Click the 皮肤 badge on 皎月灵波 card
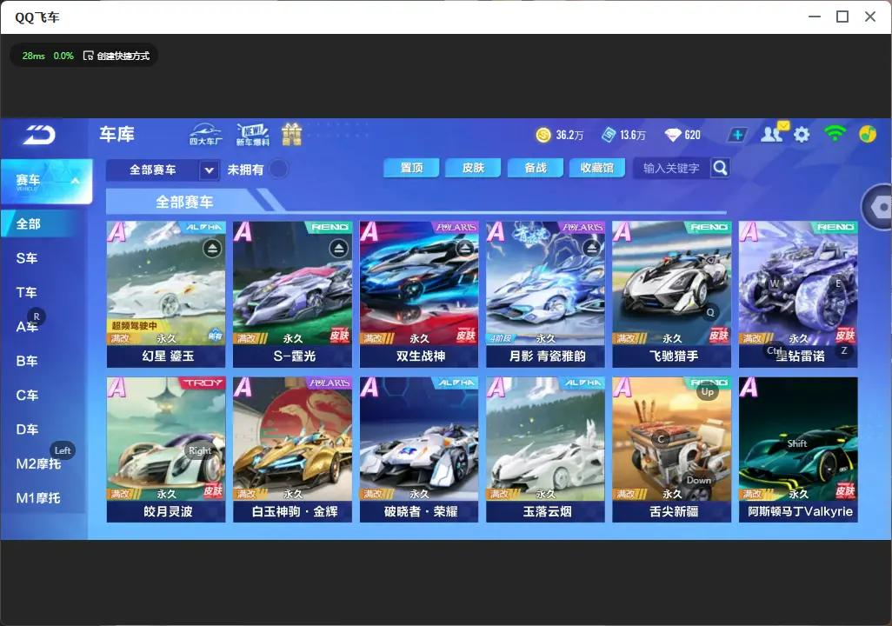This screenshot has height=626, width=892. pos(213,491)
